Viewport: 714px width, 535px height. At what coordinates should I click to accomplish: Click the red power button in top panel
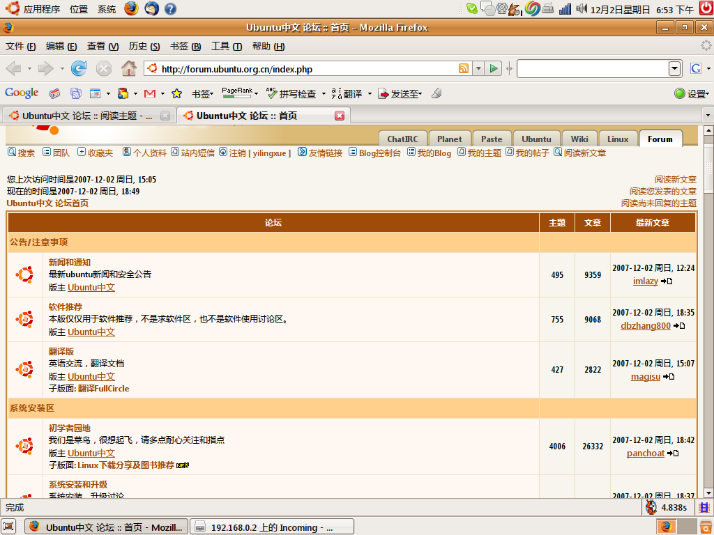tap(706, 8)
